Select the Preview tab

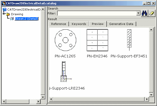[x=98, y=24]
